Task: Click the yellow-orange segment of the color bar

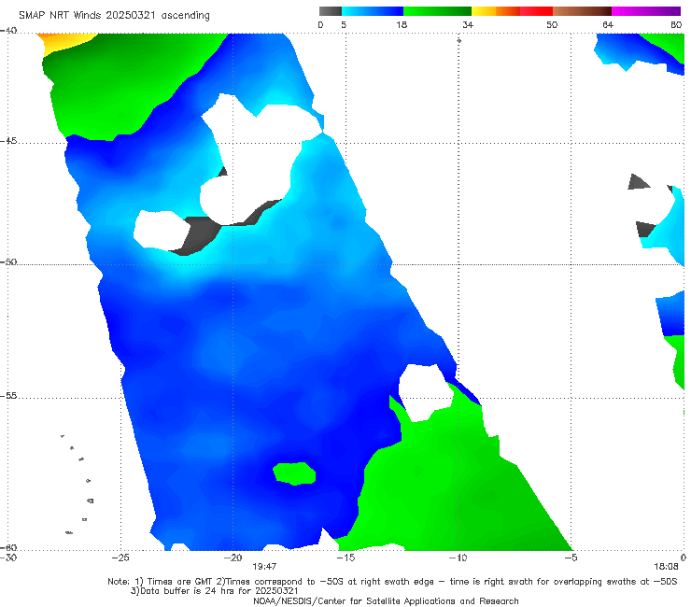Action: coord(495,11)
